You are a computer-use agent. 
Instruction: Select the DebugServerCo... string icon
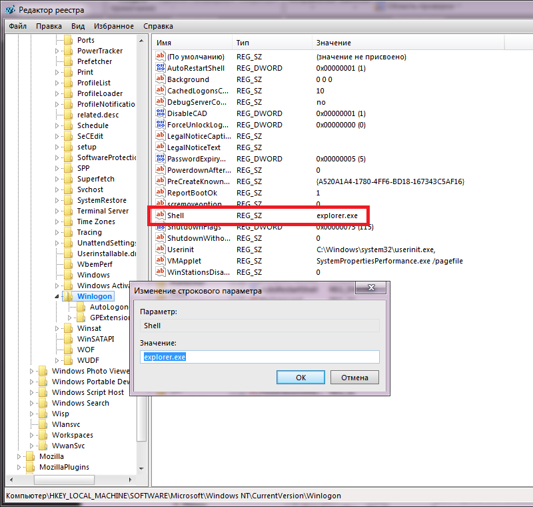click(161, 101)
